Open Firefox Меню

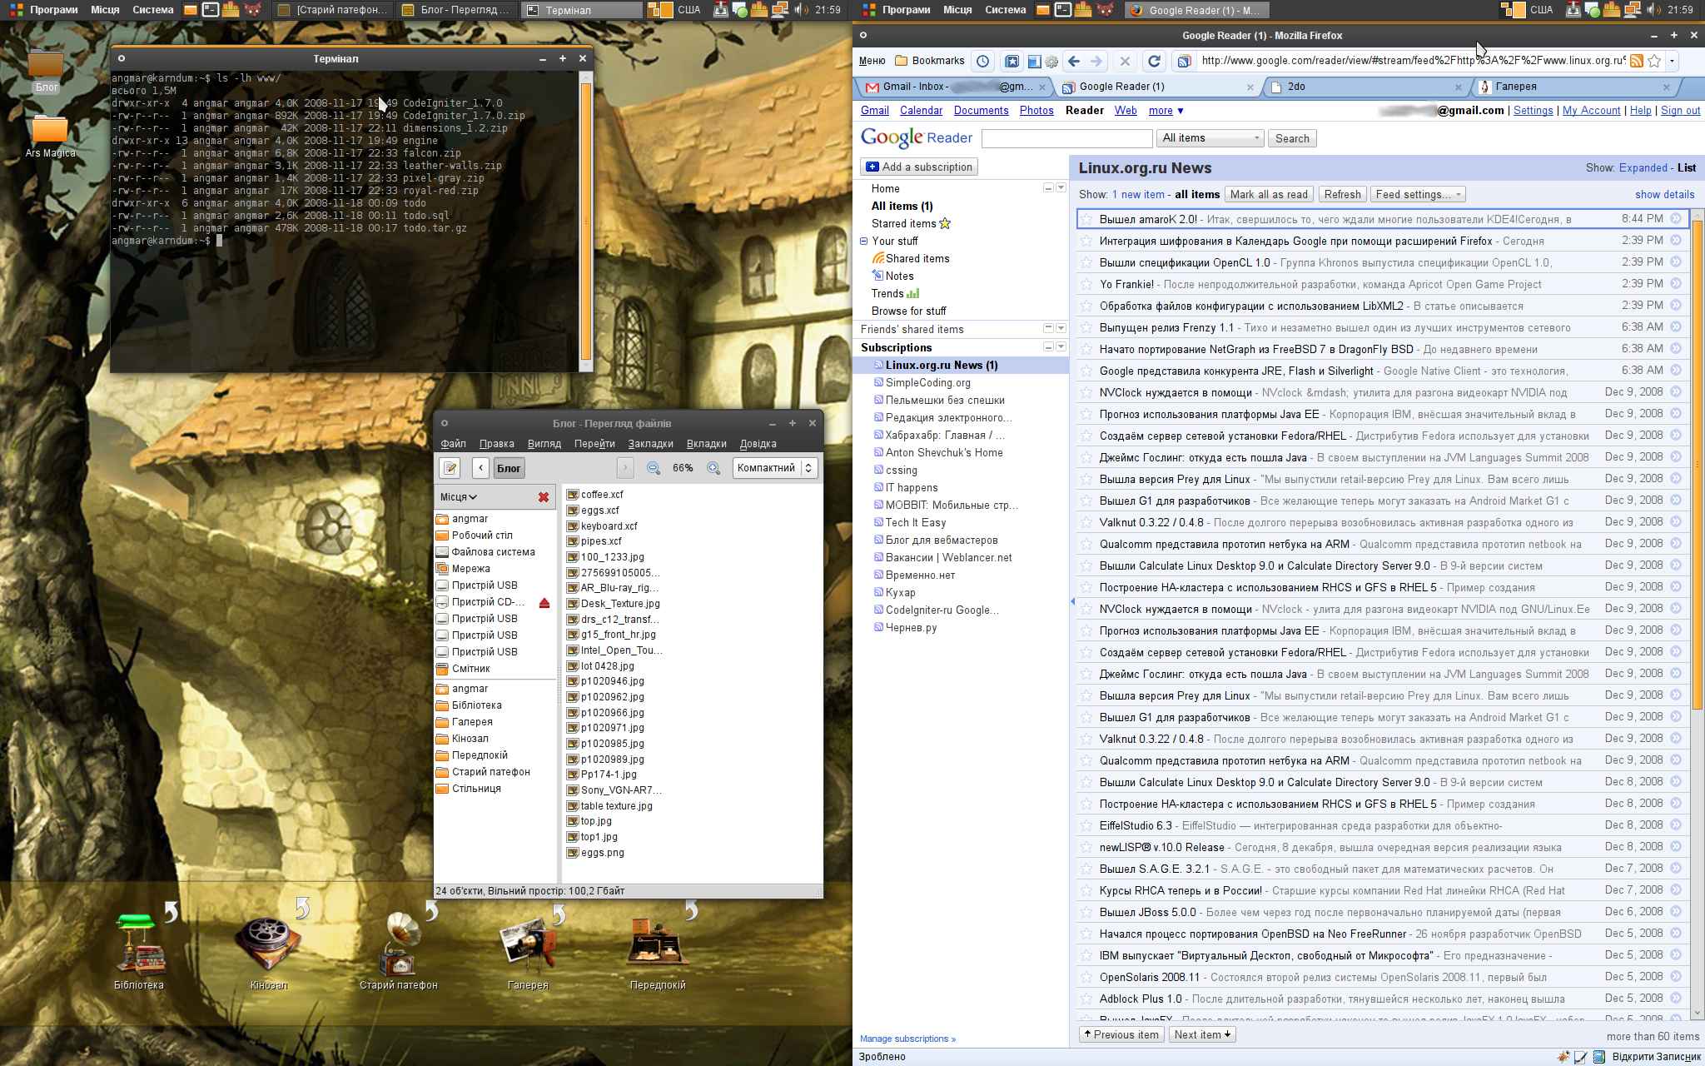click(x=872, y=61)
